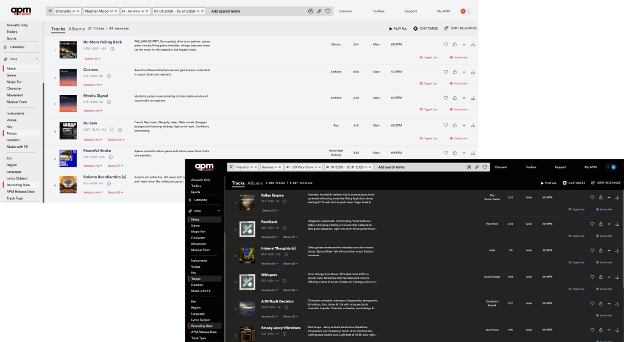The image size is (624, 342).
Task: Click Sounds Like on Fallen Empire row
Action: pyautogui.click(x=604, y=209)
